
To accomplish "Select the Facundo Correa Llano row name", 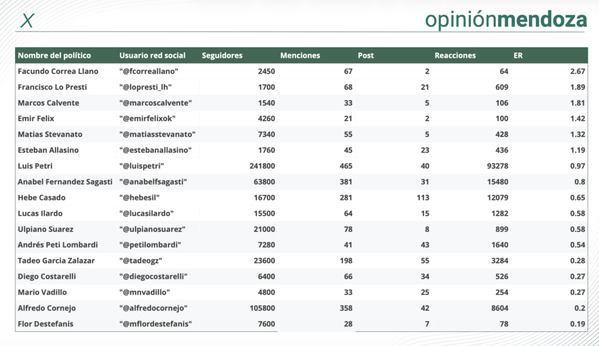I will click(x=58, y=71).
